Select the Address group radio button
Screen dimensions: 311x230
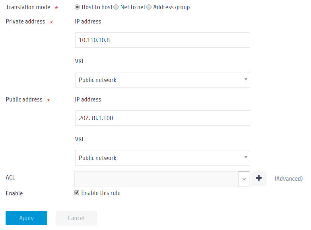[149, 7]
